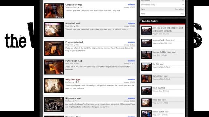209x117 pixels.
Task: Click the blue badge on Nightmare mod row
Action: 131,98
